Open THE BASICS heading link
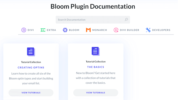This screenshot has height=100, width=178. [x=96, y=67]
